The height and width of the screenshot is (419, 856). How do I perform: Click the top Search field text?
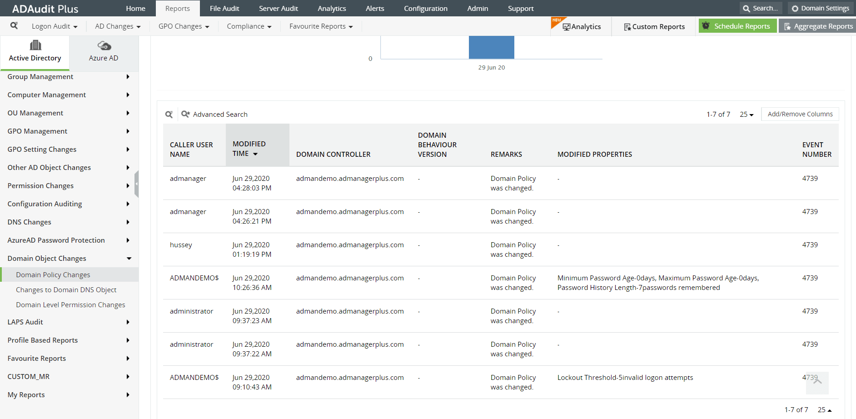point(765,8)
